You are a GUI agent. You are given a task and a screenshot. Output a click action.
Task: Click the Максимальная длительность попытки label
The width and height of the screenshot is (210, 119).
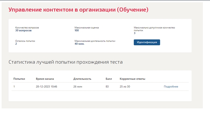[x=95, y=41]
